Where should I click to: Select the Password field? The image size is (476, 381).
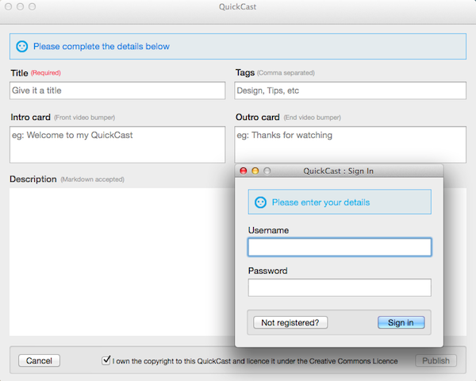[340, 287]
